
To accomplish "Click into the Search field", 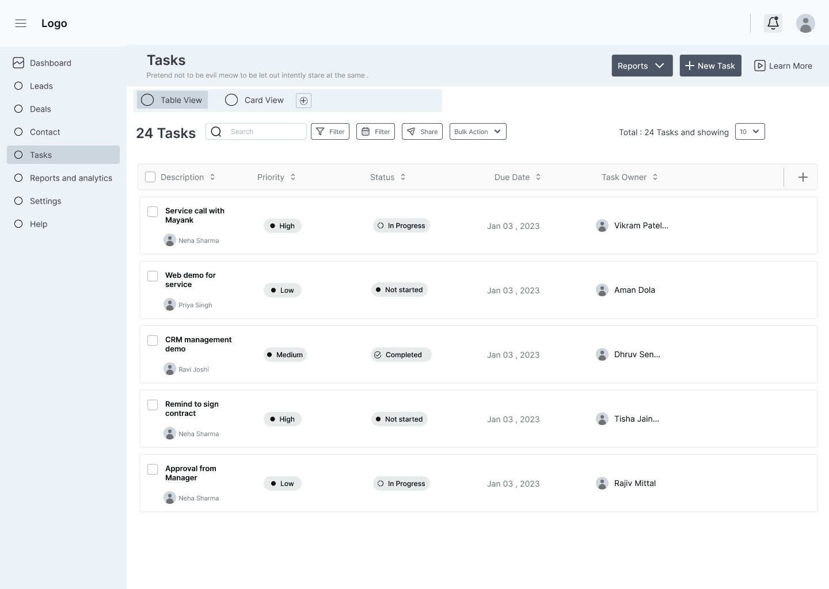I will pyautogui.click(x=256, y=132).
